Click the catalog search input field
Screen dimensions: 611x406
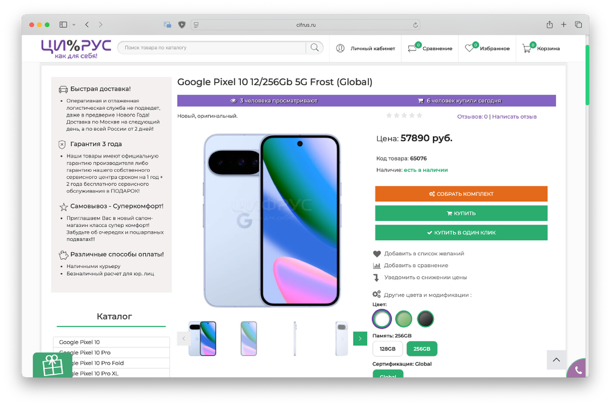click(211, 48)
